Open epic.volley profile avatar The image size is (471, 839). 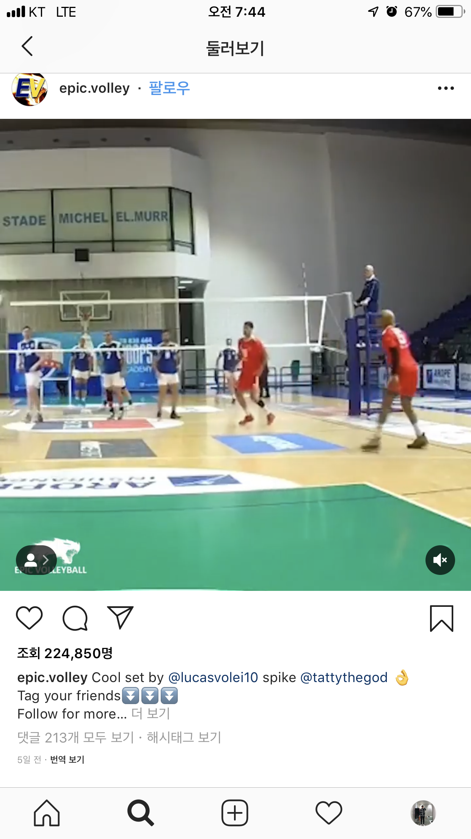30,89
